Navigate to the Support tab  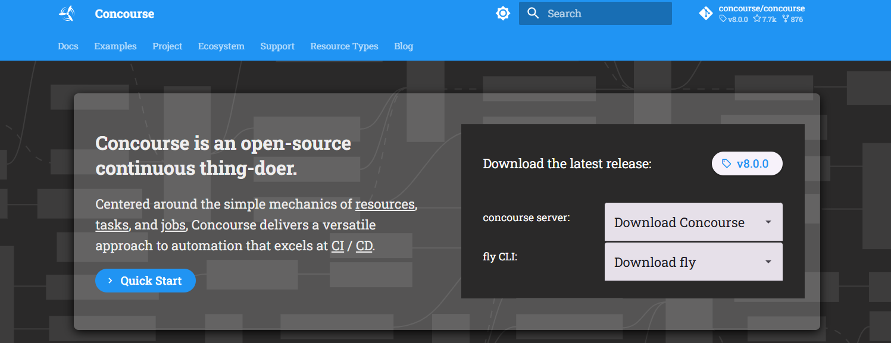pyautogui.click(x=277, y=46)
